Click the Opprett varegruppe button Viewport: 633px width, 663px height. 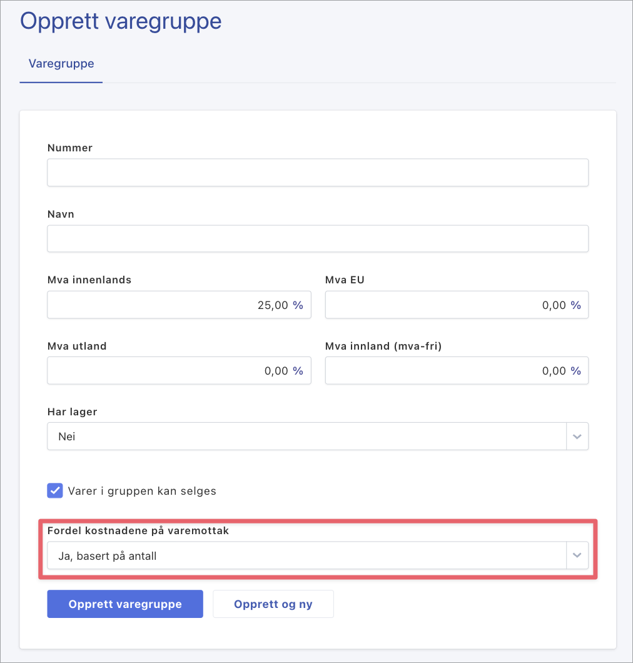pos(125,604)
